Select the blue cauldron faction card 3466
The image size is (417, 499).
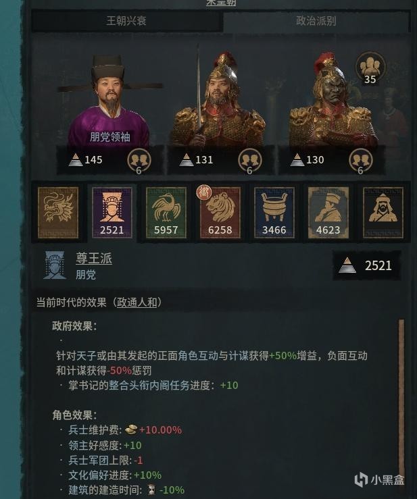coord(274,213)
